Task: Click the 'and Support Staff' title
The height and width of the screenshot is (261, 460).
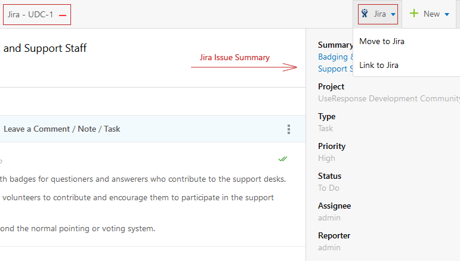Action: tap(45, 48)
